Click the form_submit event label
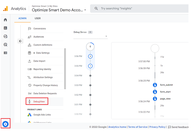 pyautogui.click(x=166, y=85)
